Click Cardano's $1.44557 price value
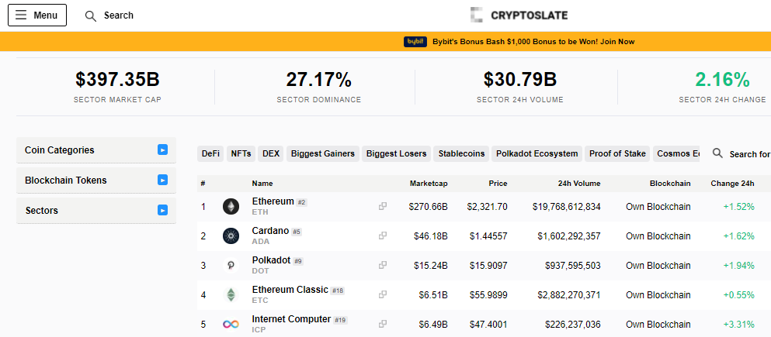 click(488, 236)
